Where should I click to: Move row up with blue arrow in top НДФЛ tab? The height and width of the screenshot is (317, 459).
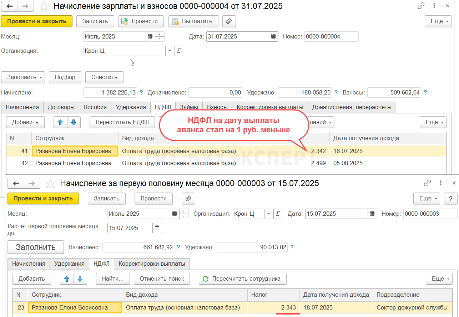[60, 122]
